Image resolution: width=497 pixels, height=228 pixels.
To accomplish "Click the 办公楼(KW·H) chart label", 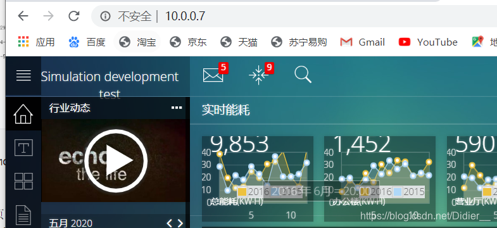I will pos(358,201).
